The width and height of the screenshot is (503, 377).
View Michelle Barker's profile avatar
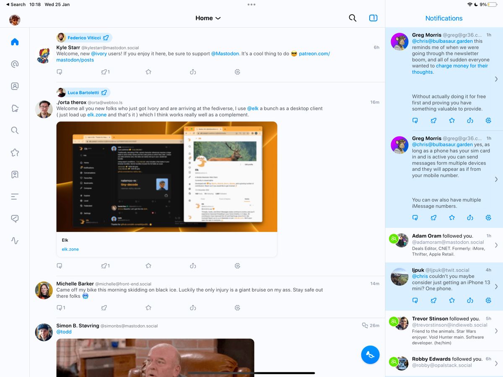[x=44, y=290]
